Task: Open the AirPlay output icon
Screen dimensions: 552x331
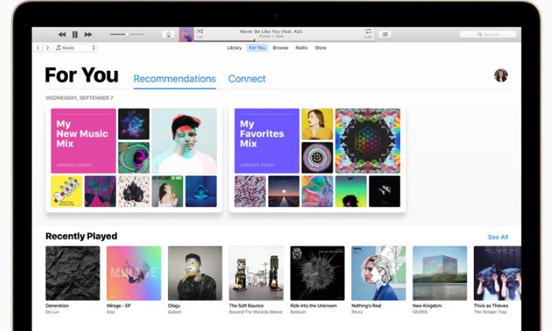Action: [168, 35]
